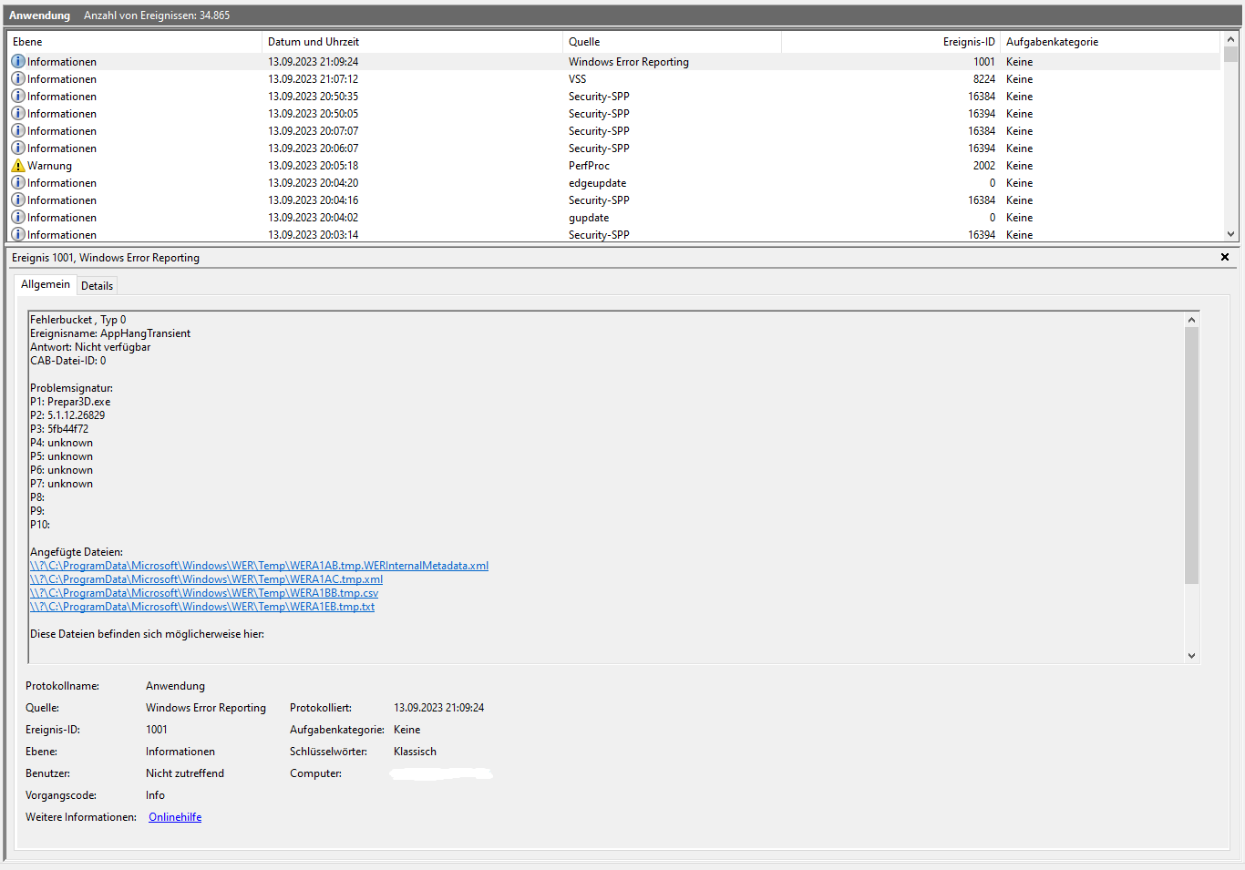Click the info icon of the Windows Error Reporting row

(x=18, y=61)
